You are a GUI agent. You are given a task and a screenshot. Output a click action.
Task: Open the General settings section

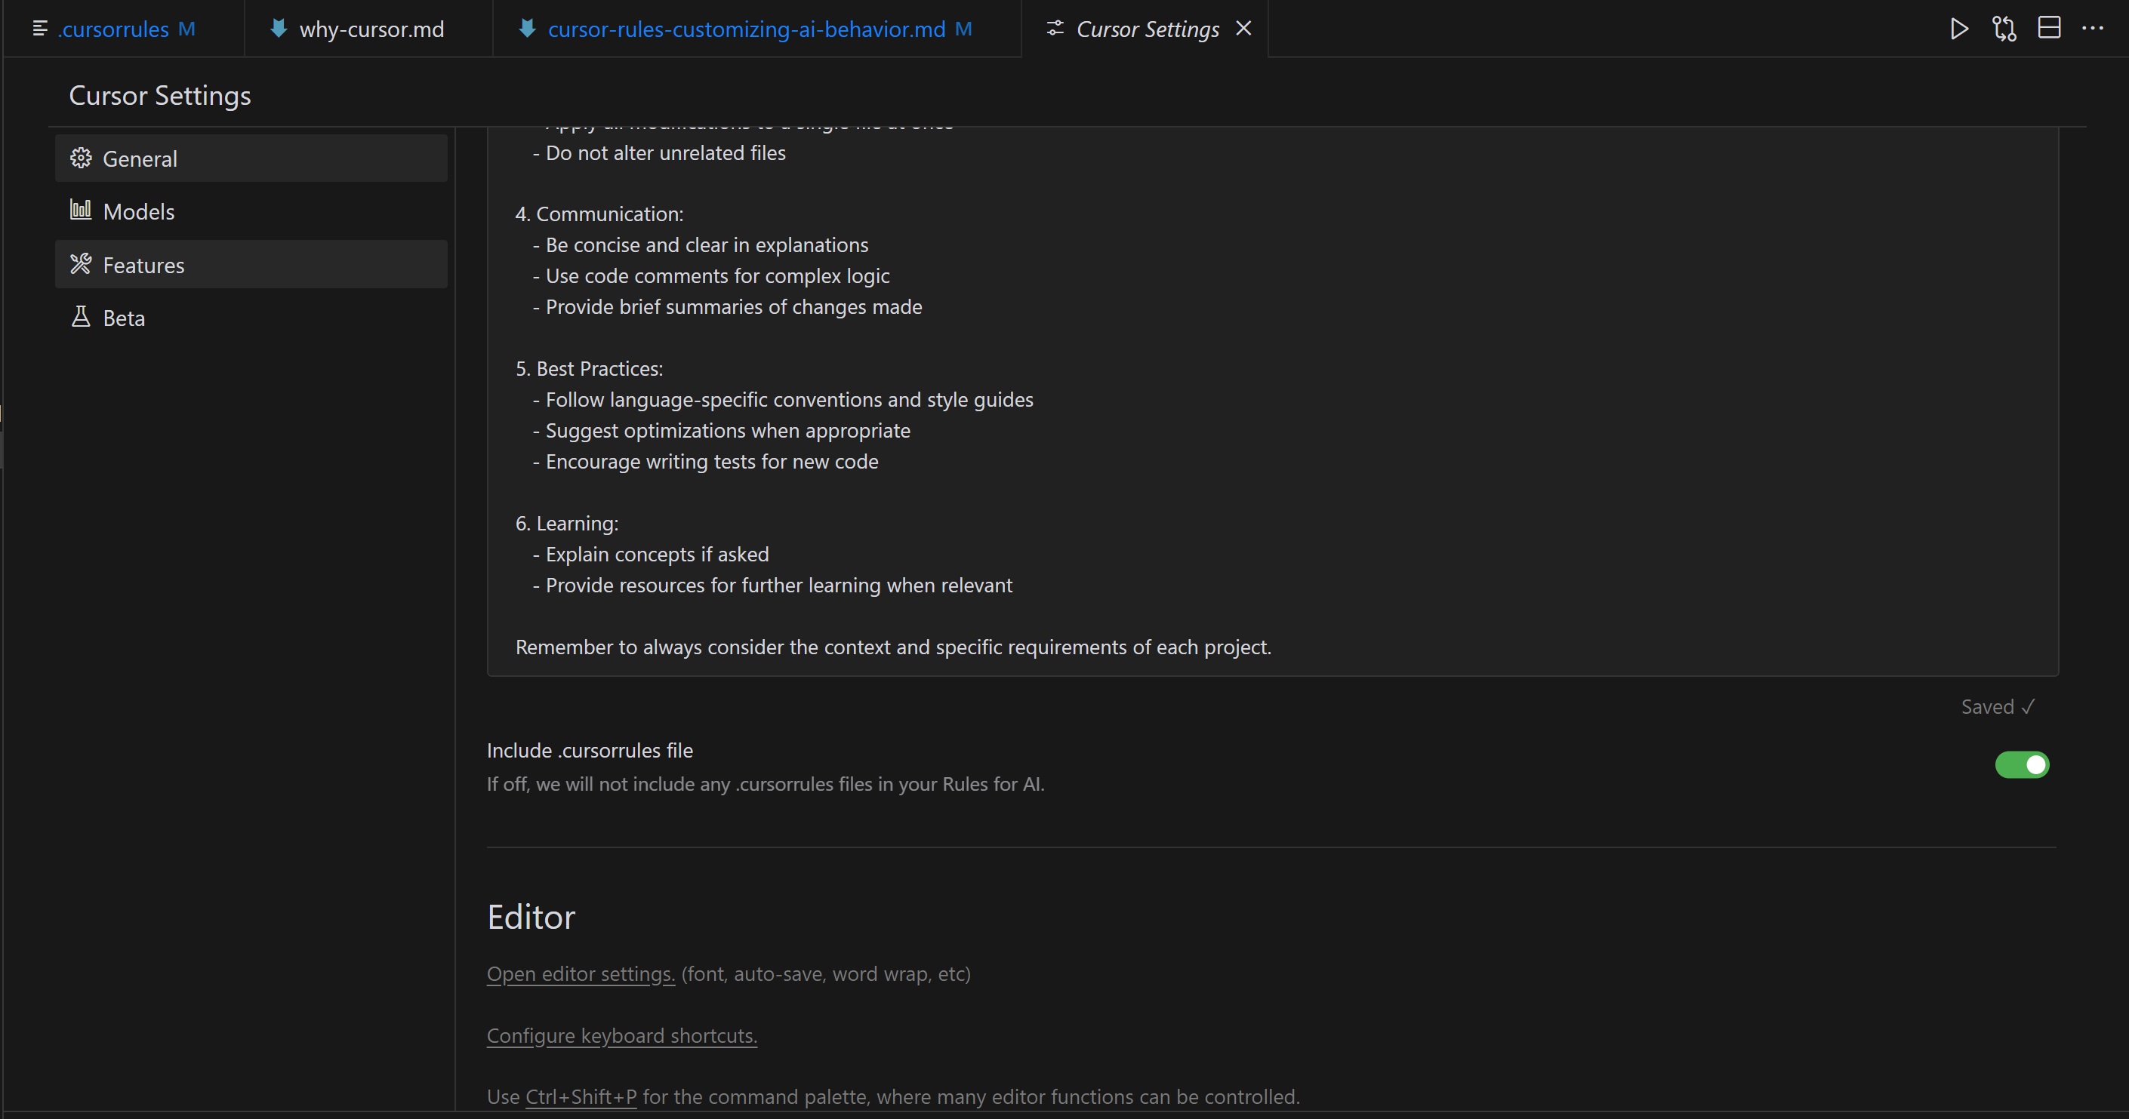251,158
